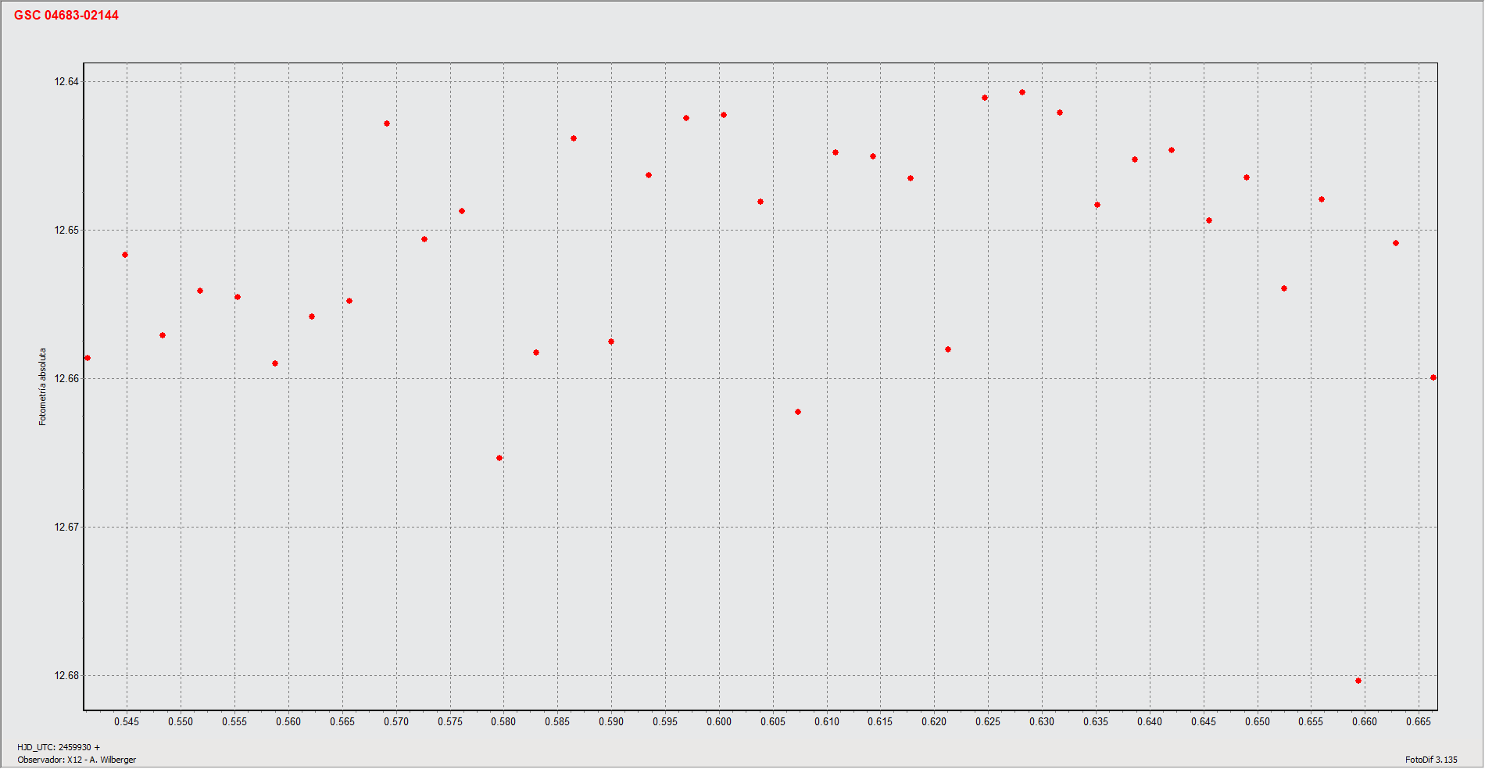Select the rightmost data point on plot edge
This screenshot has height=769, width=1485.
click(1433, 377)
